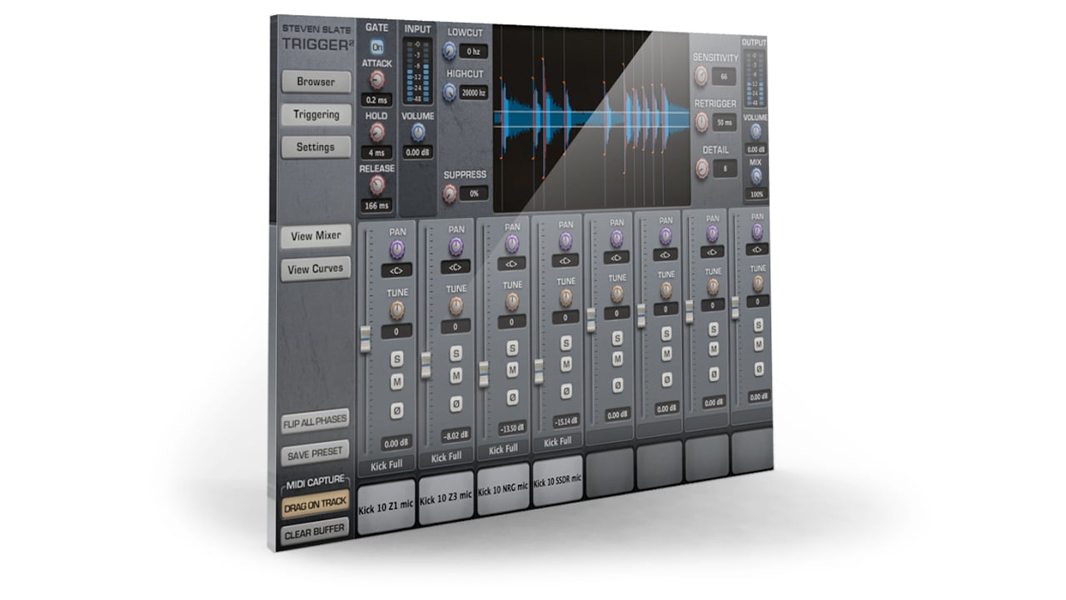Viewport: 1066px width, 600px height.
Task: Click Tune knob on Kick 10 SSDR mic channel
Action: (x=566, y=297)
